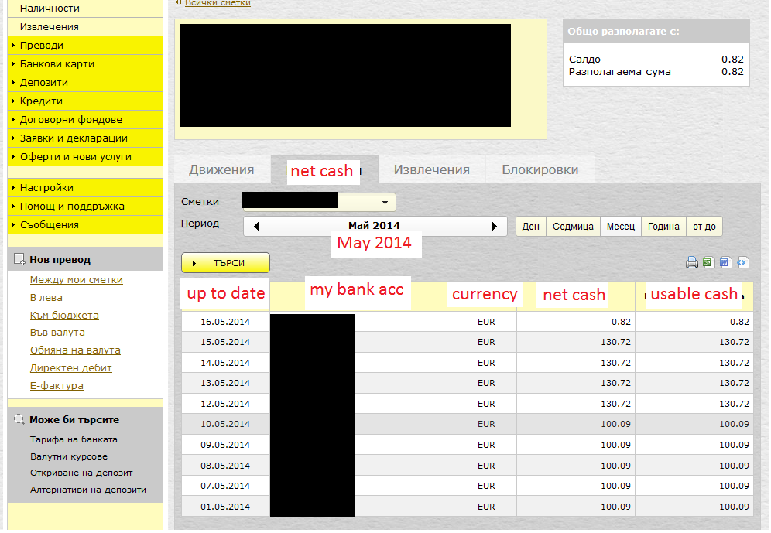Click the Нов превод document icon
Viewport: 771px width, 533px height.
tap(19, 259)
